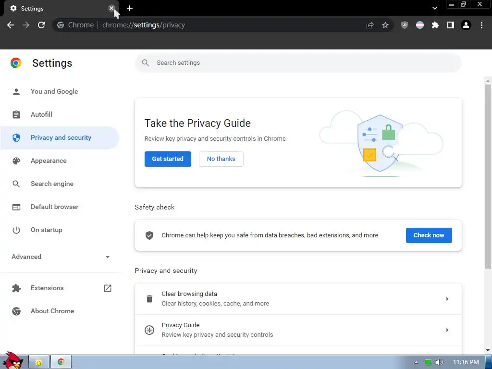Reload the settings page
Screen dimensions: 492x369
[41, 25]
